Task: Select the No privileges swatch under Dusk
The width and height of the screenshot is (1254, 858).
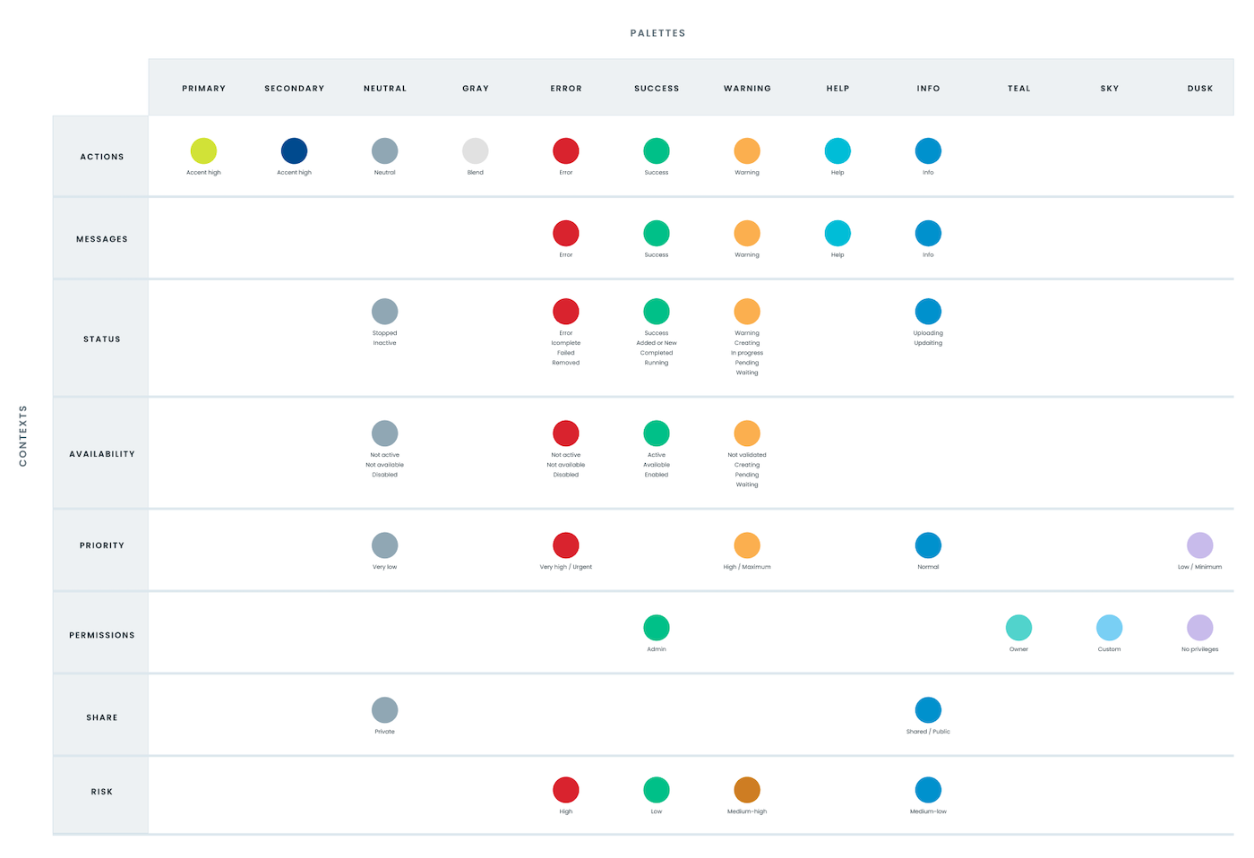Action: 1199,627
